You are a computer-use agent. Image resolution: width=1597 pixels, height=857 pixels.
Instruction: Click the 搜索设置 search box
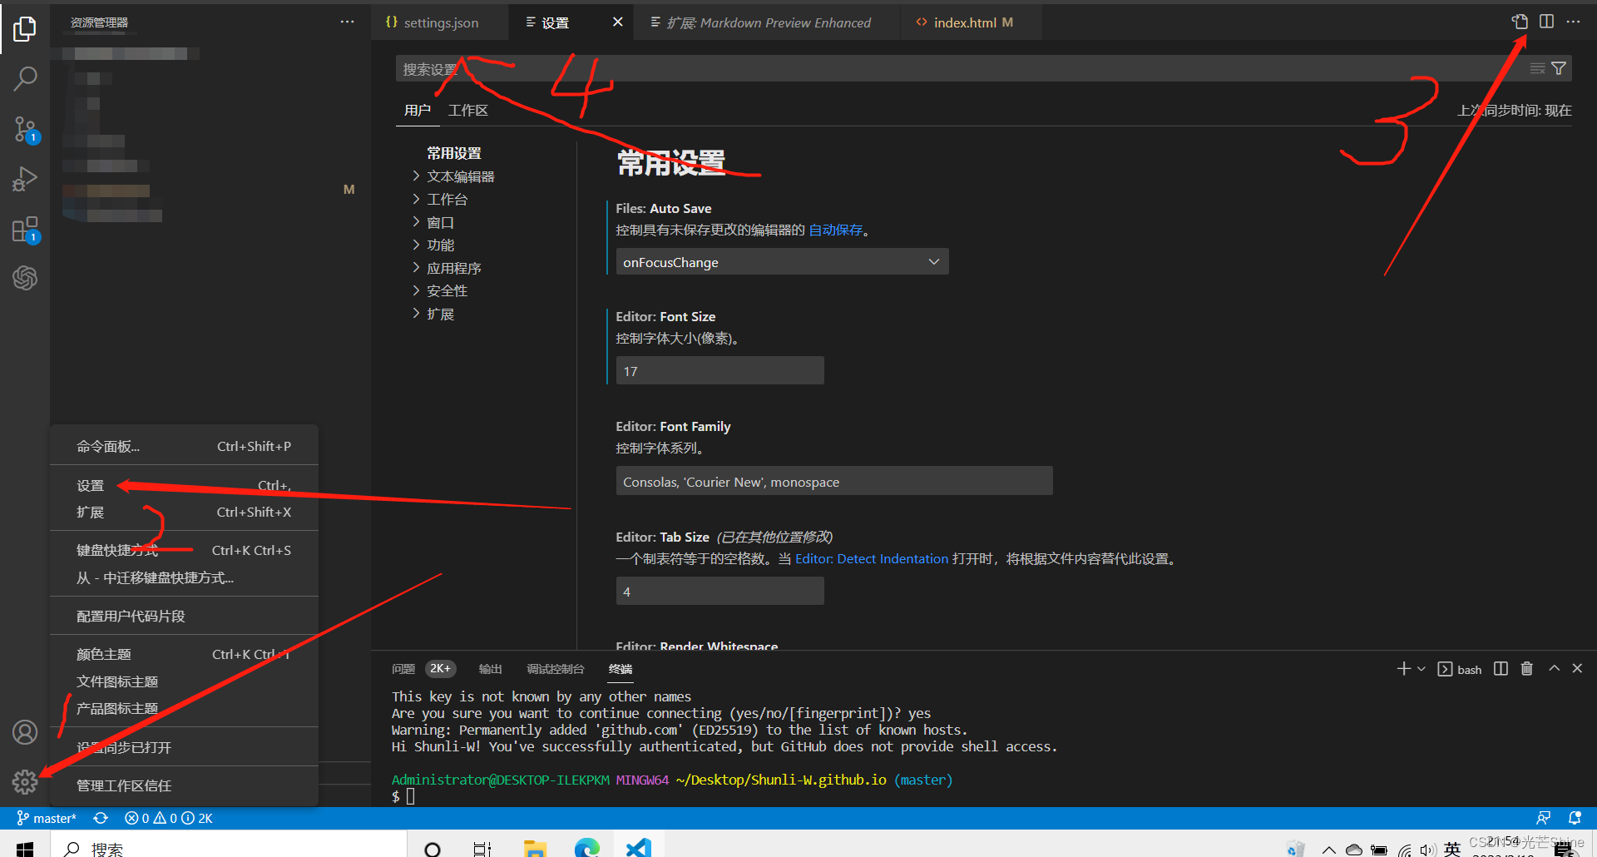(961, 69)
